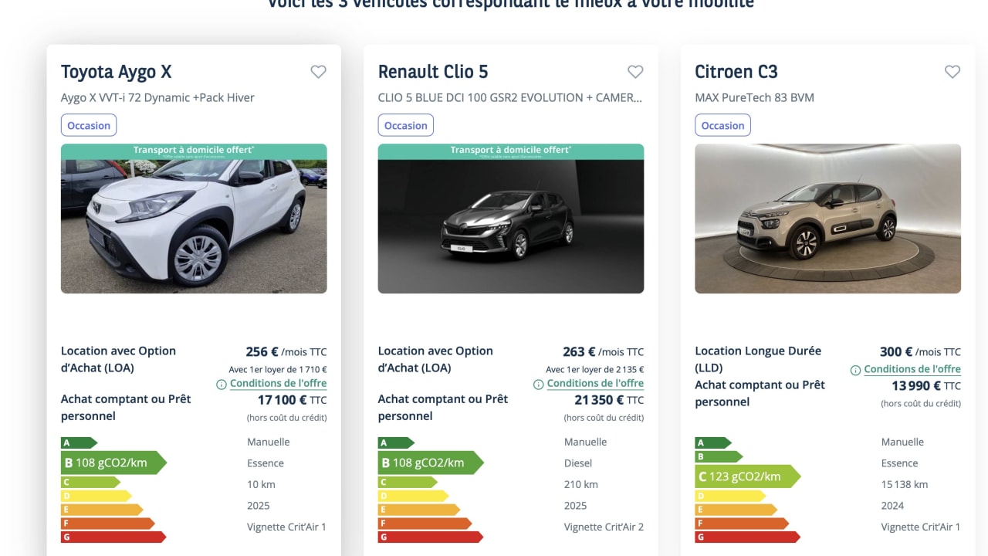The height and width of the screenshot is (556, 988).
Task: Click the C 123 gCO2/km label on Citroen
Action: point(748,476)
